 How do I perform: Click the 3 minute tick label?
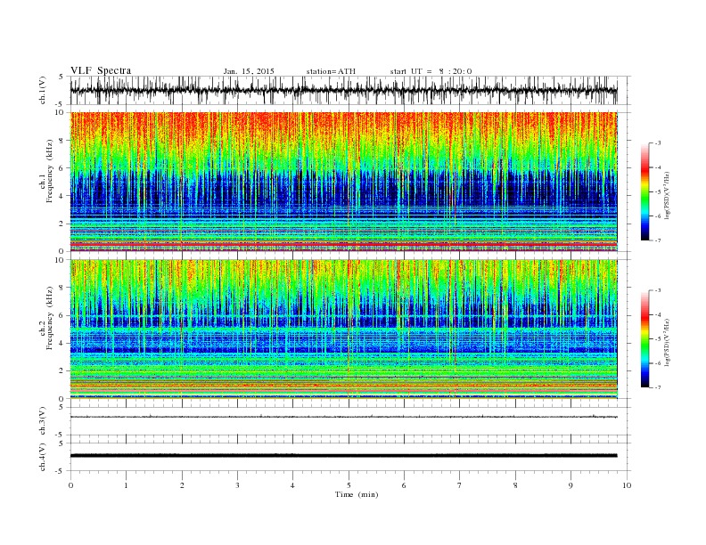point(237,485)
